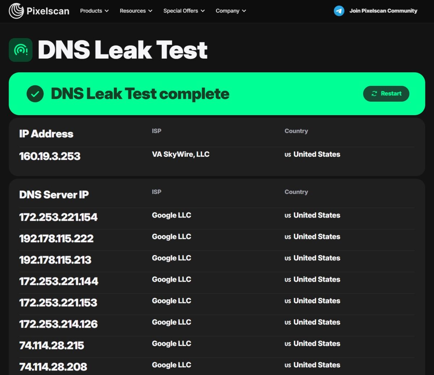Screen dimensions: 434x375
Task: Select DNS server 172.253.221.144
Action: tap(59, 281)
